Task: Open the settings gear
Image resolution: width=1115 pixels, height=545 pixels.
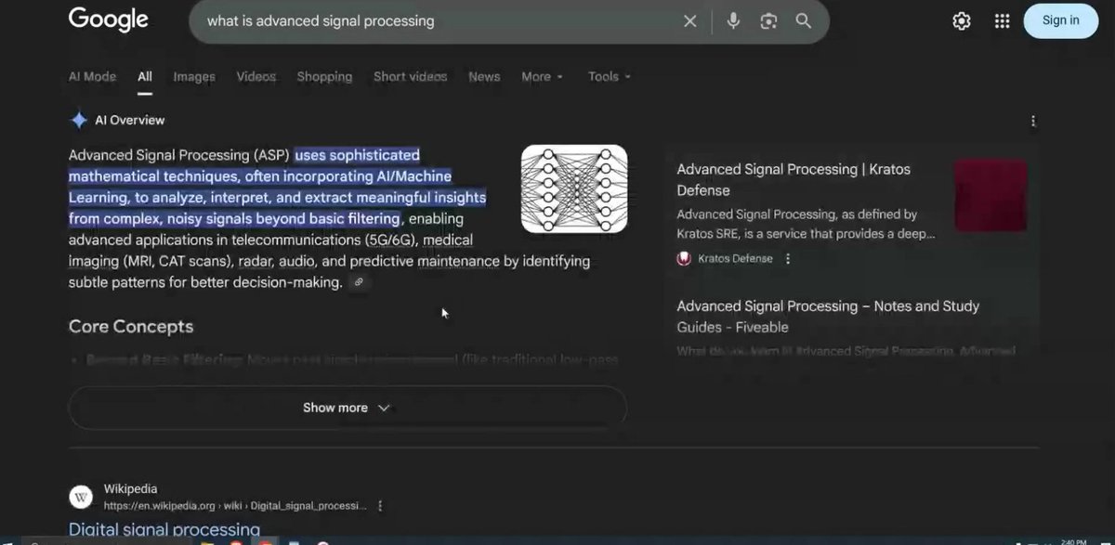Action: point(962,20)
